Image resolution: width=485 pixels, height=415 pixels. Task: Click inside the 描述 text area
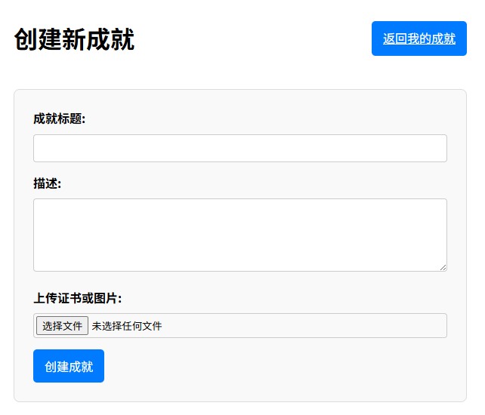click(x=239, y=235)
